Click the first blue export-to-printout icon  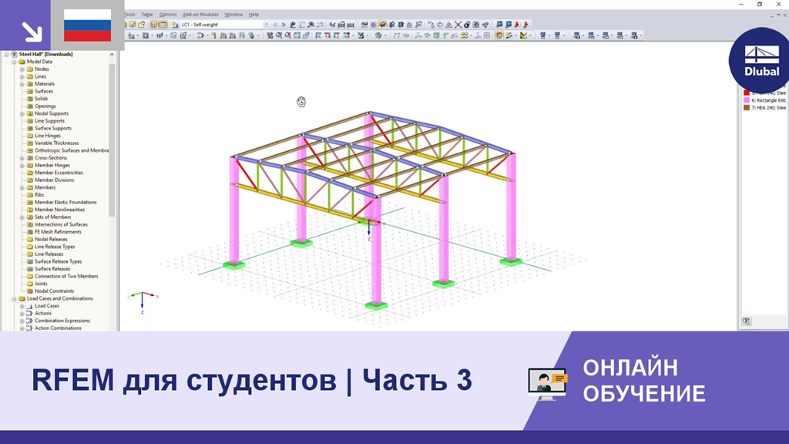click(499, 24)
